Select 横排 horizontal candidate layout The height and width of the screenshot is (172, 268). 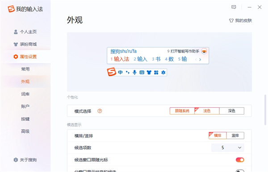(218, 135)
